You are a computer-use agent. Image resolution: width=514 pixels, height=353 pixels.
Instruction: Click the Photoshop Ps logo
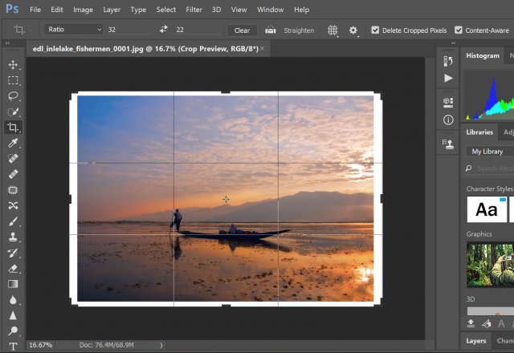[x=12, y=8]
